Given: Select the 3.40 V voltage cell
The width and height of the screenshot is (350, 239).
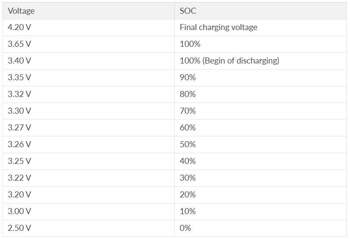Looking at the screenshot, I should [x=19, y=61].
